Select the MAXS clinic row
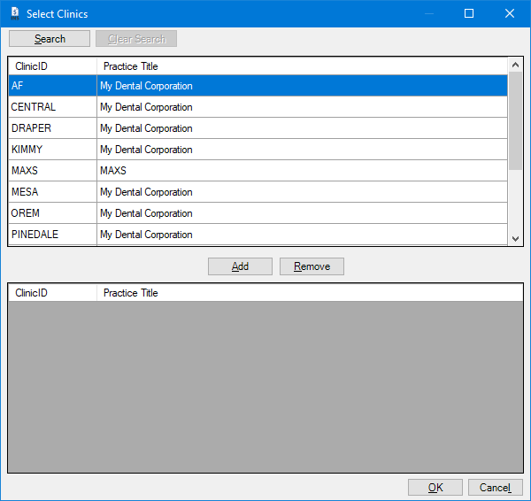This screenshot has height=501, width=531. (x=258, y=170)
